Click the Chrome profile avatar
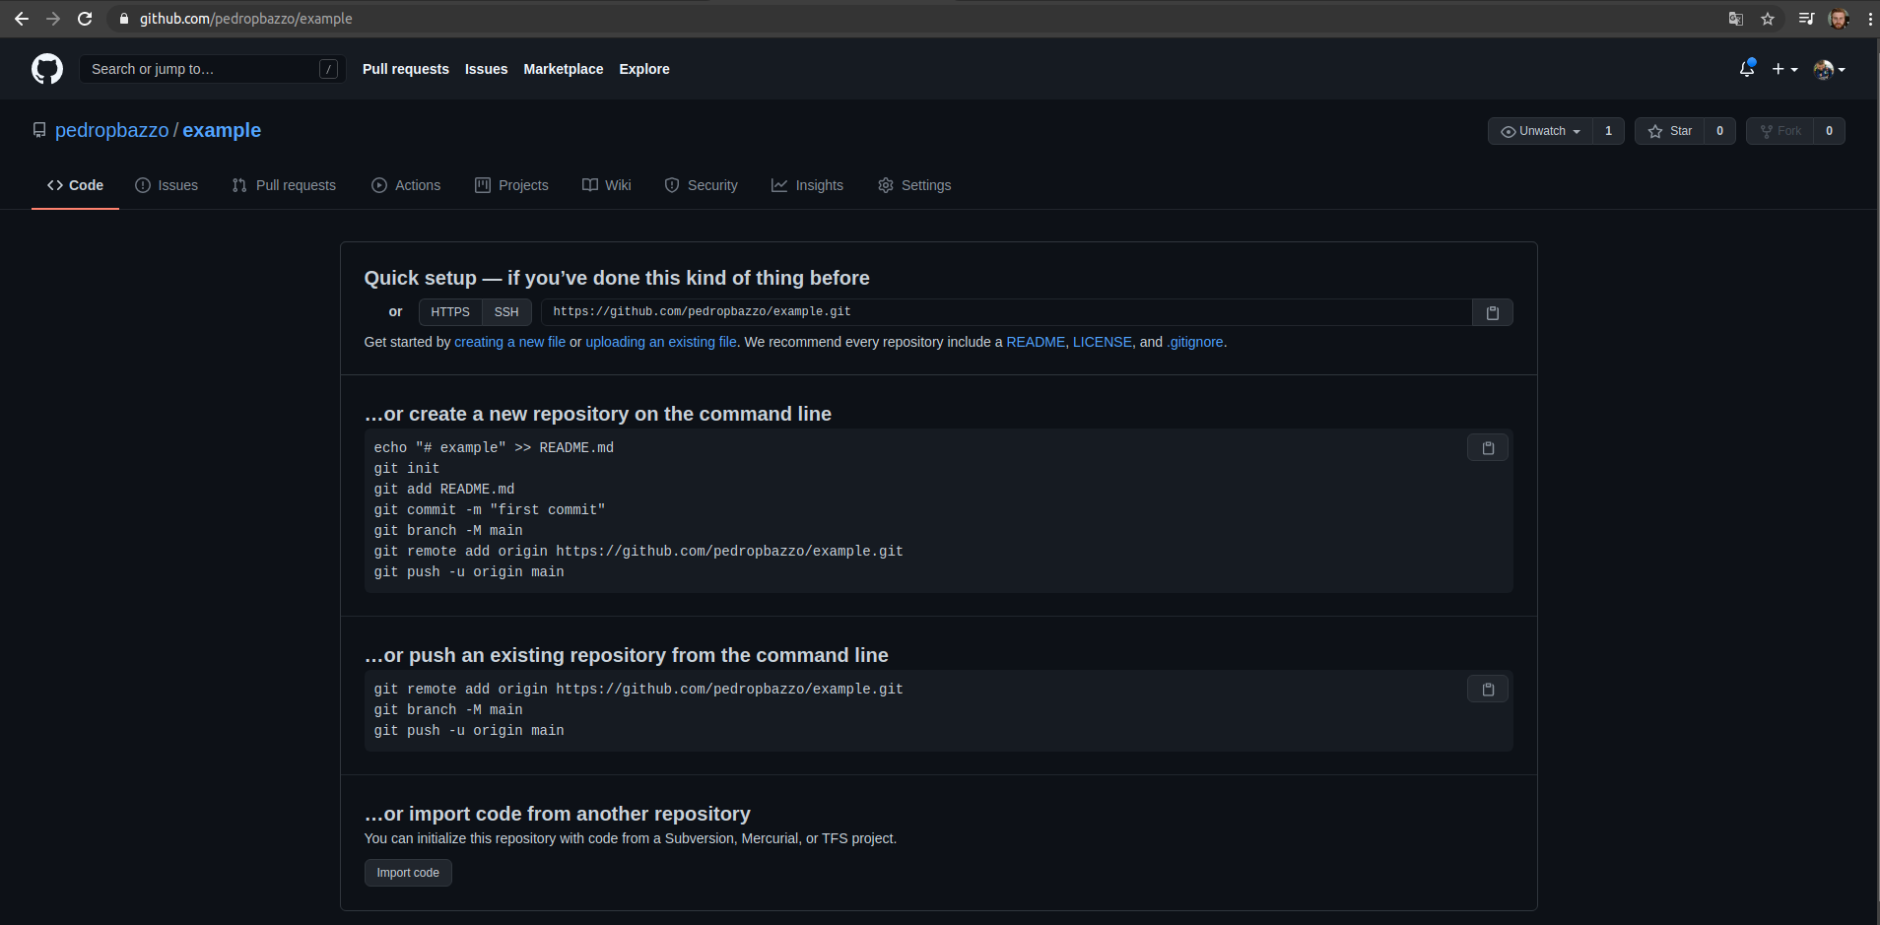This screenshot has height=925, width=1880. coord(1839,19)
